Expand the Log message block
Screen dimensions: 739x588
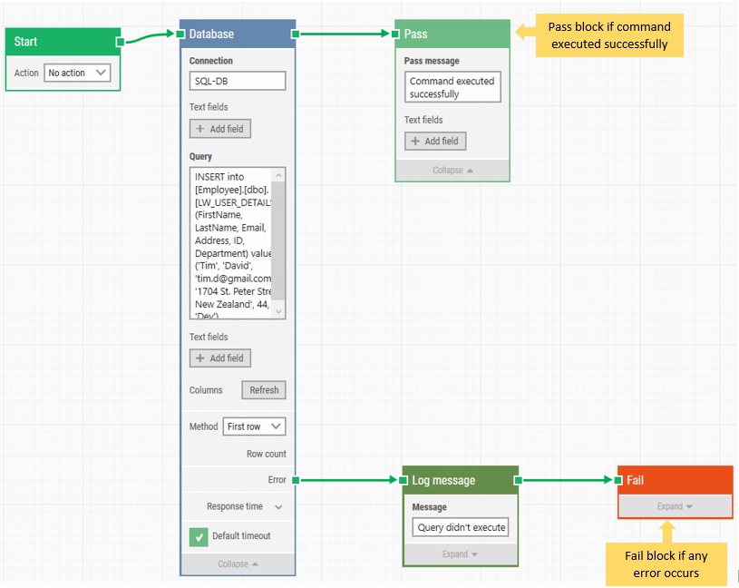point(460,554)
